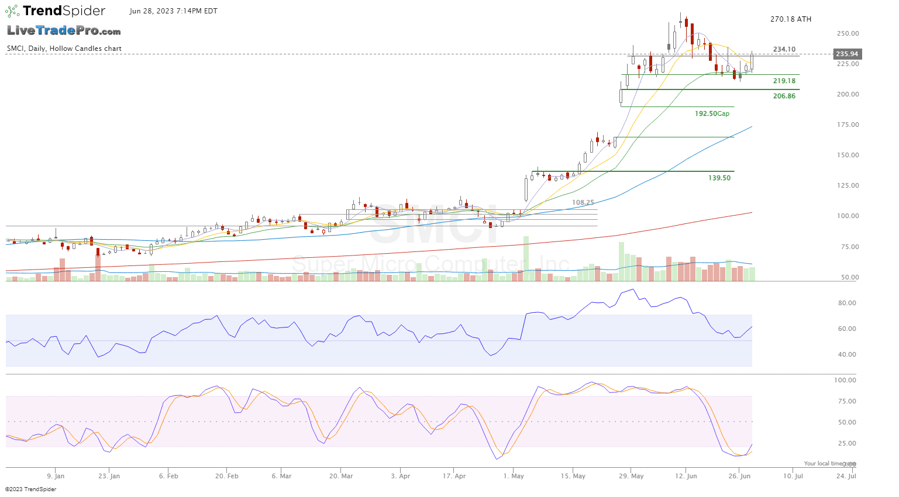This screenshot has width=899, height=497.
Task: Click the 17. Apr date label
Action: tap(454, 476)
